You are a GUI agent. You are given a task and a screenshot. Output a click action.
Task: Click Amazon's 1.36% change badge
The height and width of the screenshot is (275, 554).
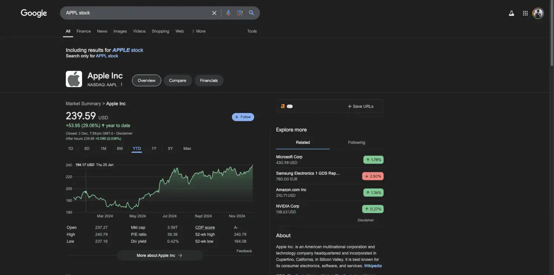[x=373, y=192]
